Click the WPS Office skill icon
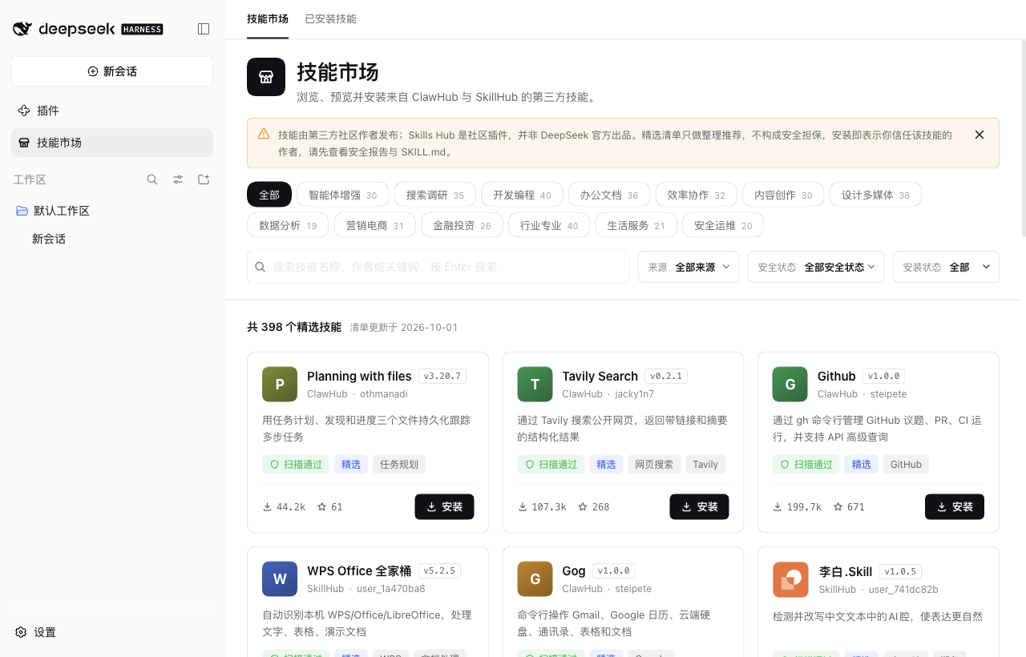The height and width of the screenshot is (657, 1026). (x=280, y=578)
